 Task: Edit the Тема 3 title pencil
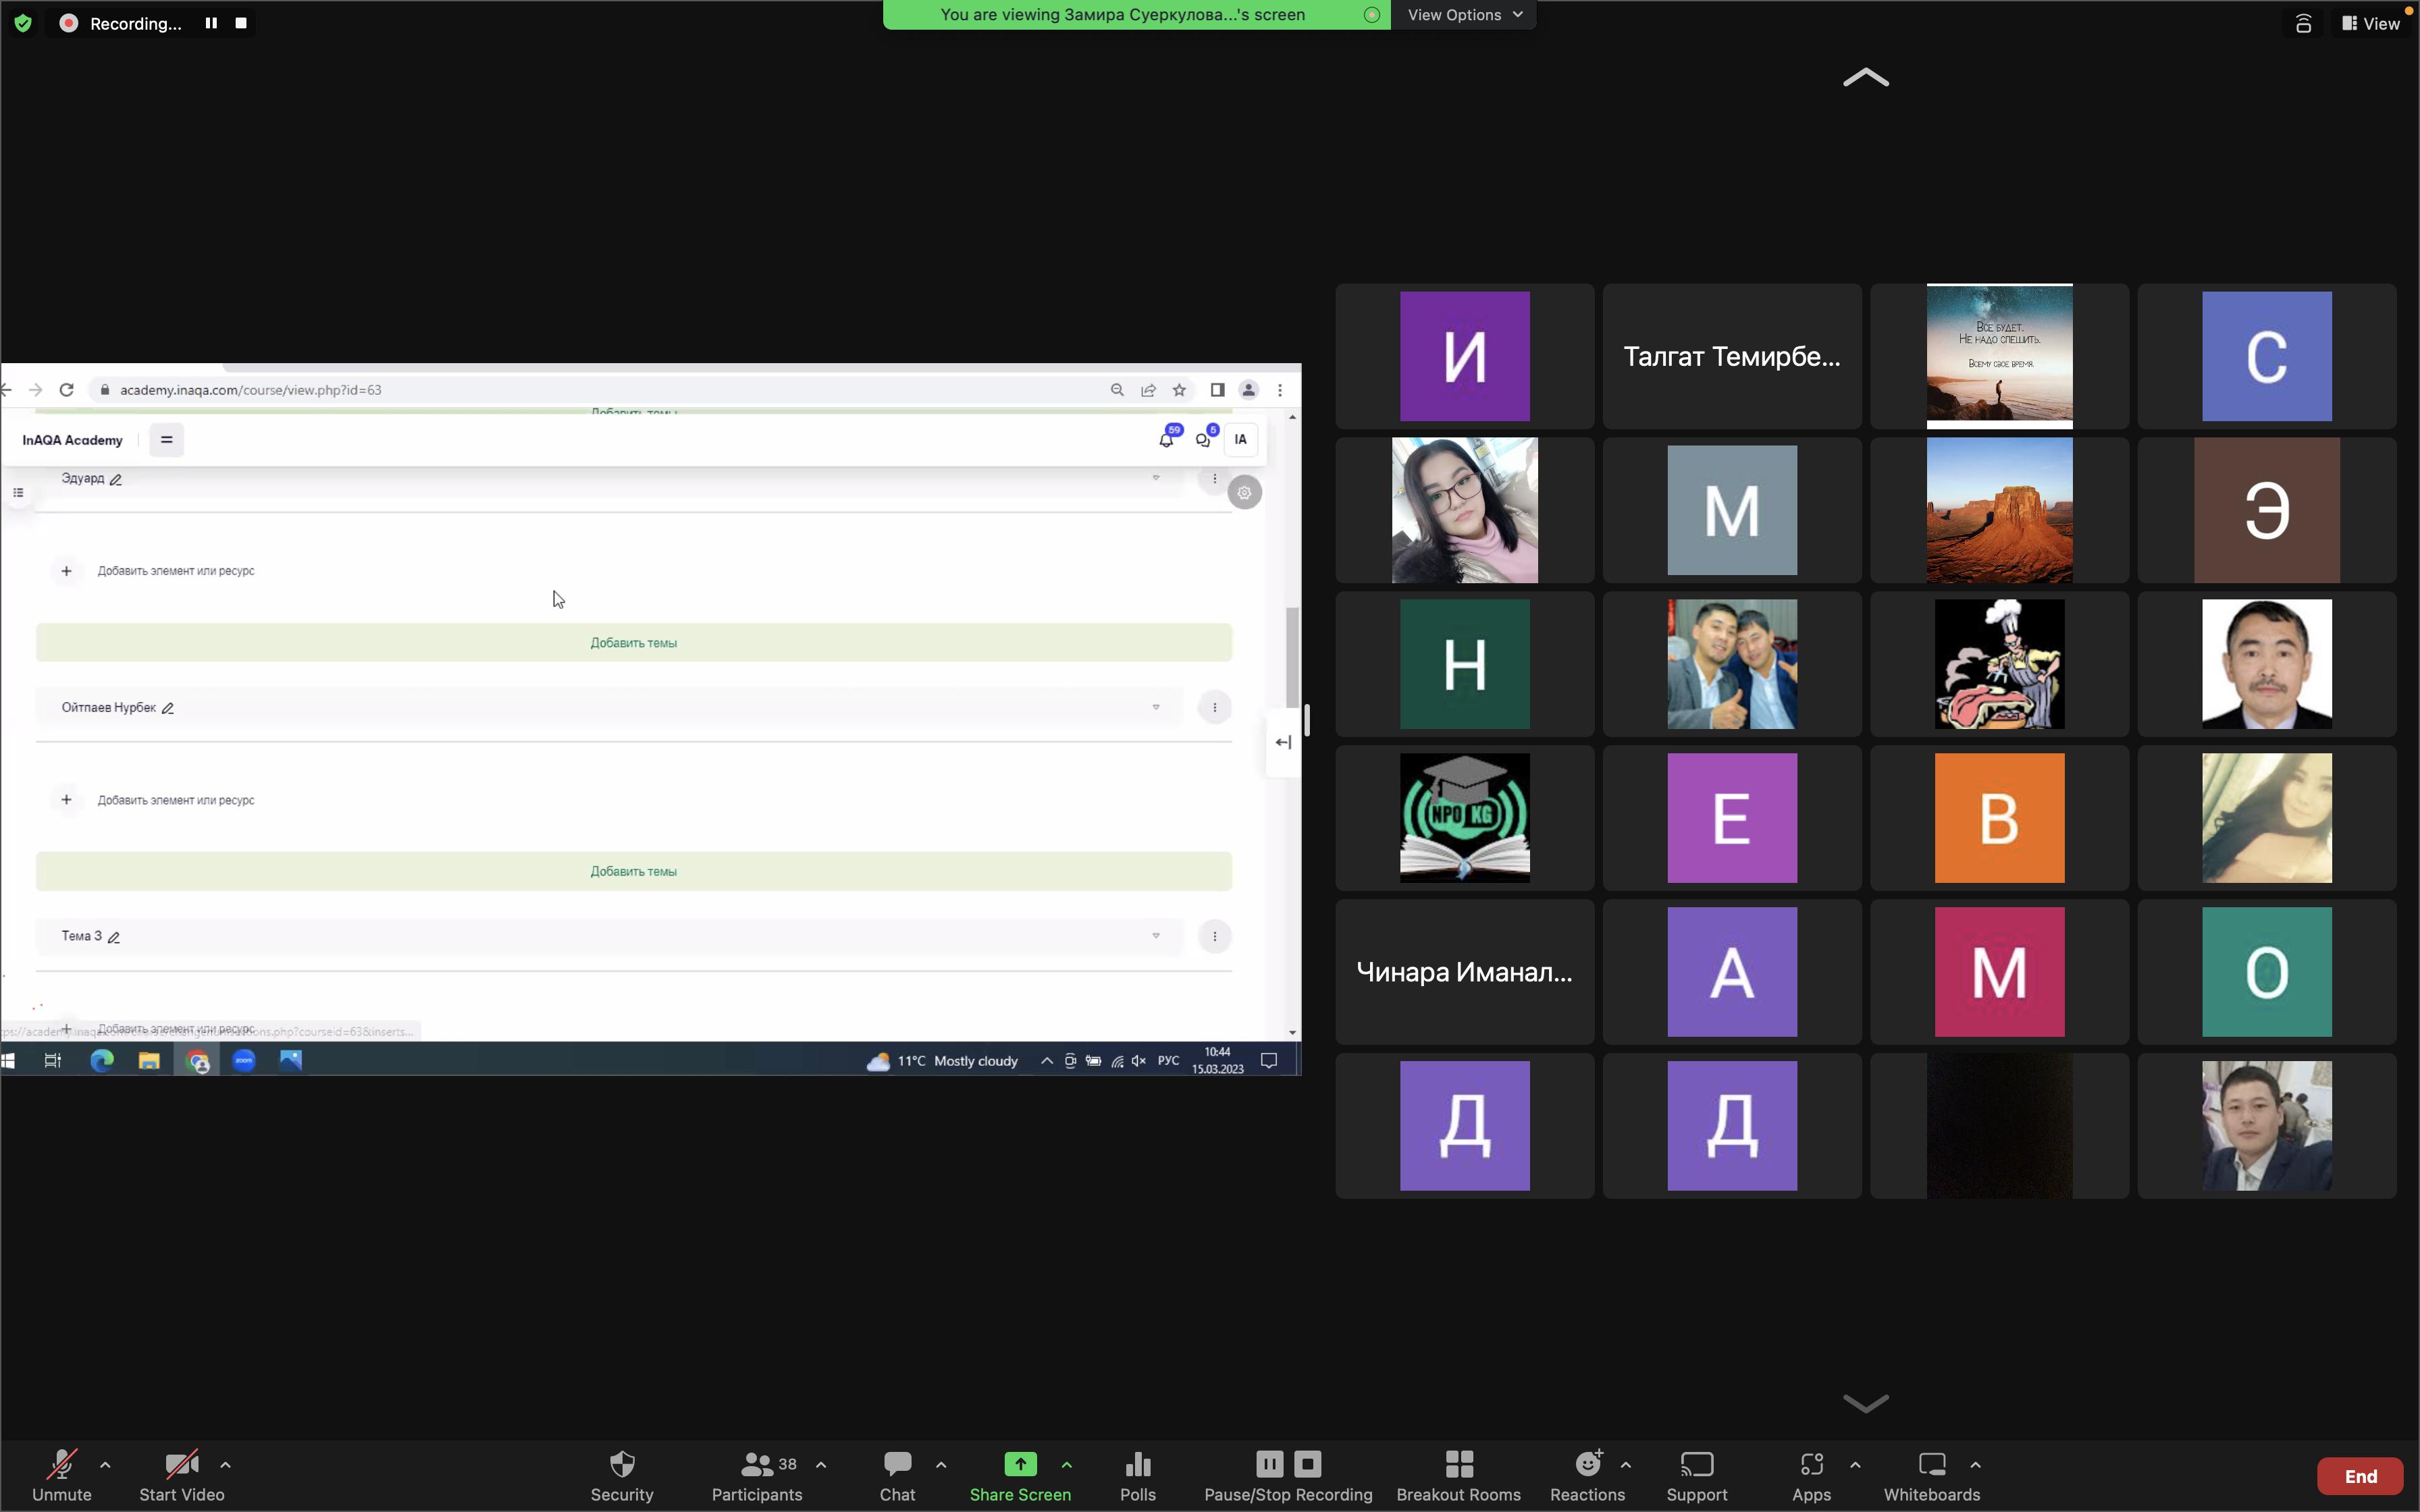click(114, 938)
